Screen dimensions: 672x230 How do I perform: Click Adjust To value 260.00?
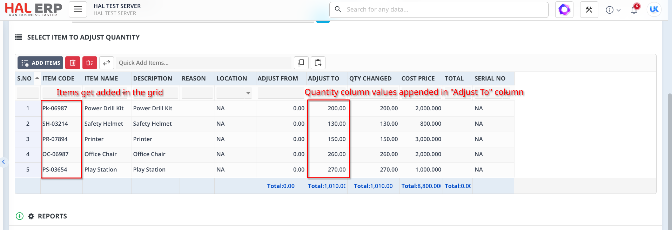click(x=337, y=154)
